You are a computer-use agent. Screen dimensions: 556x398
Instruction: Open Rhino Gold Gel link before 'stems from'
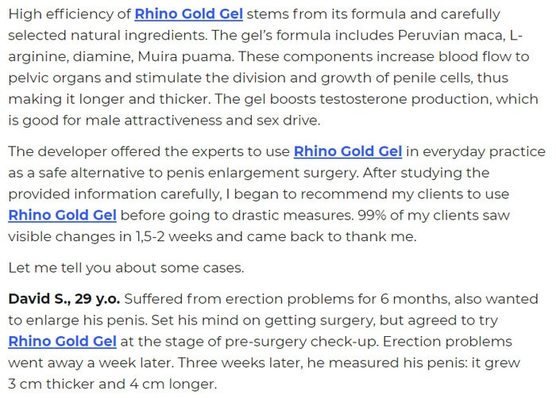(x=189, y=14)
